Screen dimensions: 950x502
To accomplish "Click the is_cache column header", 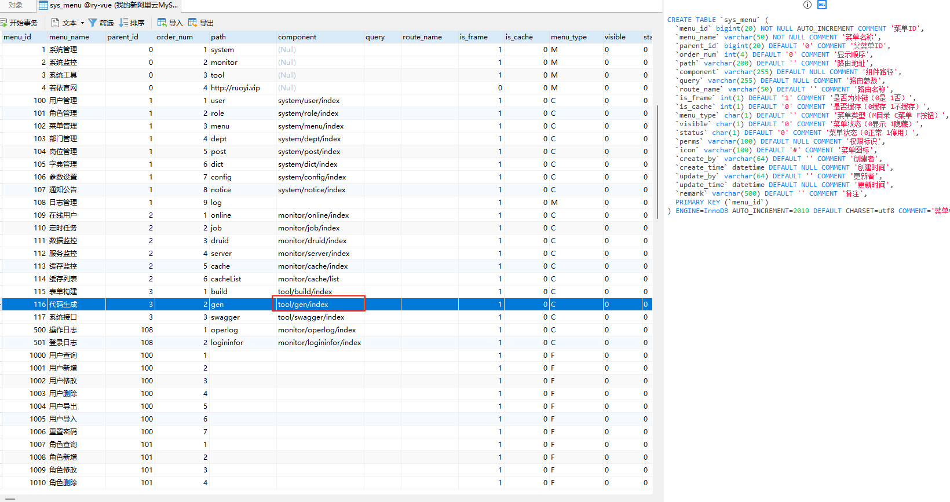I will point(526,36).
